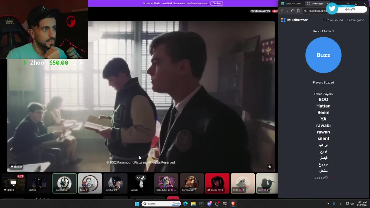Show hidden system tray icons

(328, 204)
